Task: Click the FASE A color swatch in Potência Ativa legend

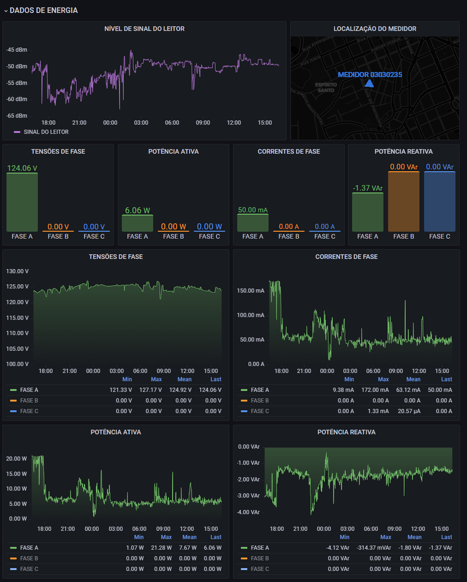Action: (x=14, y=547)
